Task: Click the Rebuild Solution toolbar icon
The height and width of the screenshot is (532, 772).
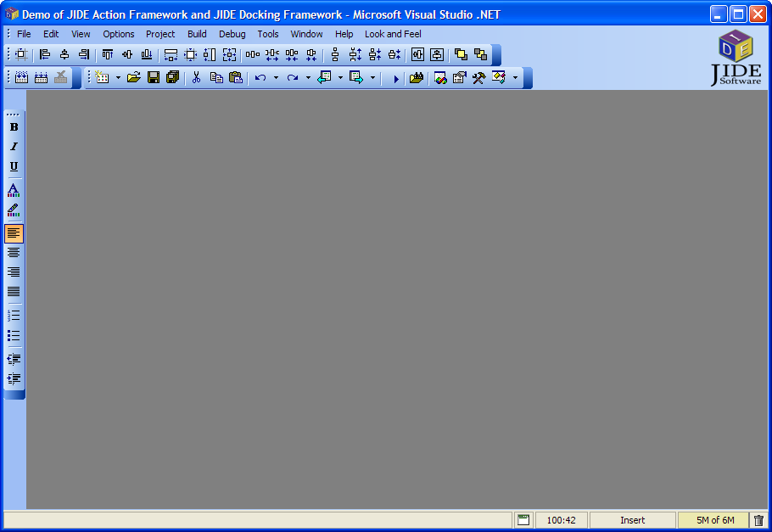Action: [x=41, y=77]
